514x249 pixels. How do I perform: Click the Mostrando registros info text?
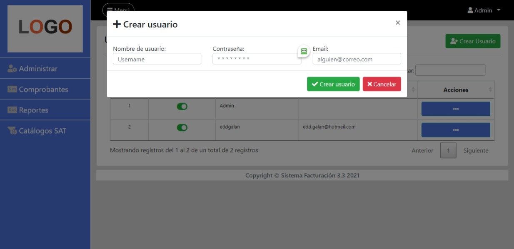point(184,150)
